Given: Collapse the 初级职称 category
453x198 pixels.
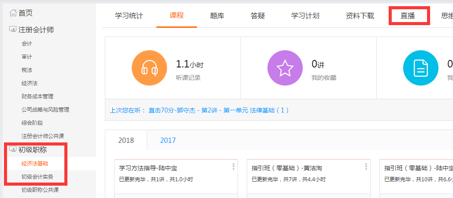Looking at the screenshot, I should click(x=32, y=150).
